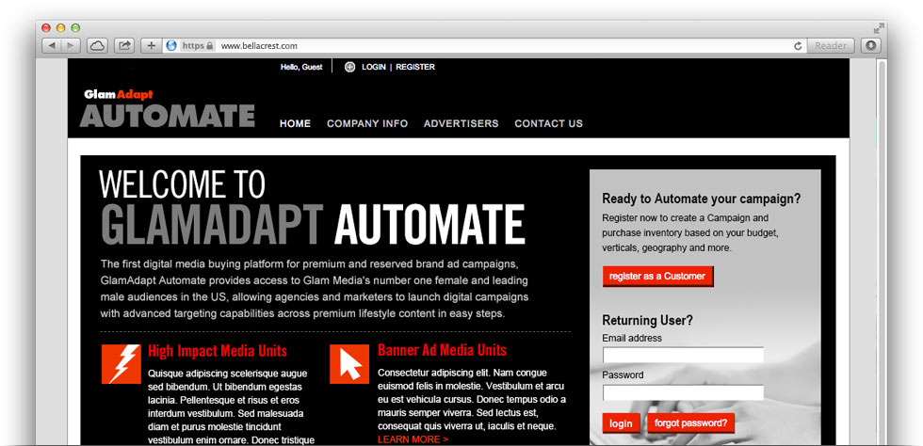923x446 pixels.
Task: Open the iCloud tabs cloud icon
Action: coord(97,45)
